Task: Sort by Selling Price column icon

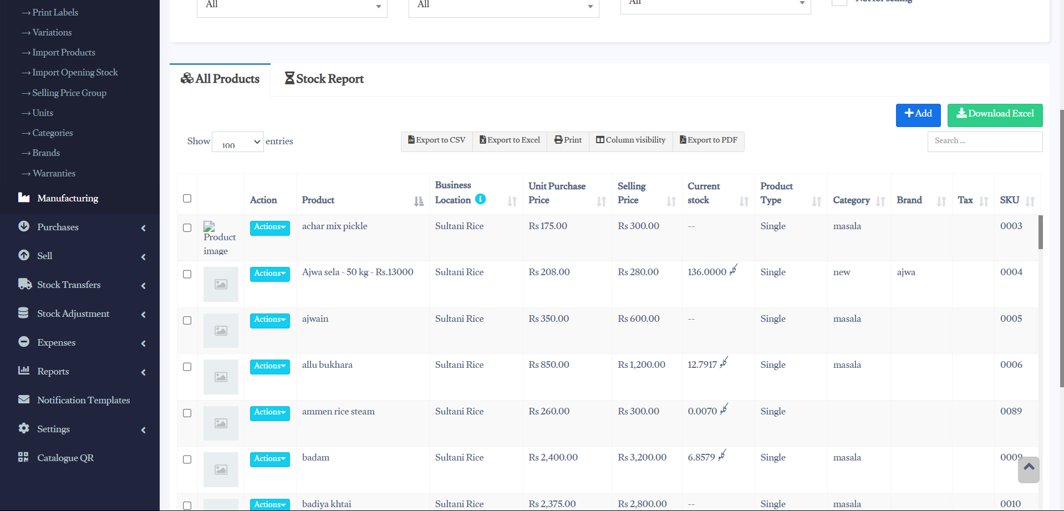Action: point(671,201)
